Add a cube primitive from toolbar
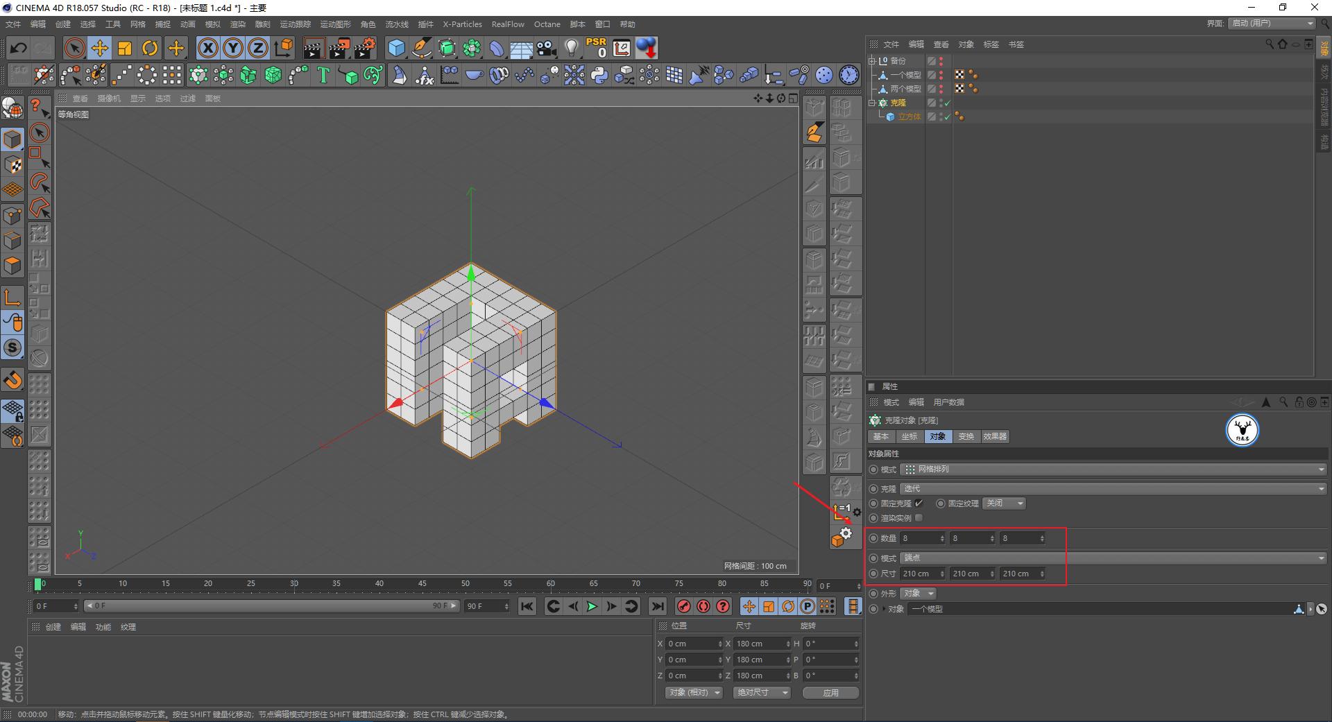The image size is (1332, 722). [396, 48]
